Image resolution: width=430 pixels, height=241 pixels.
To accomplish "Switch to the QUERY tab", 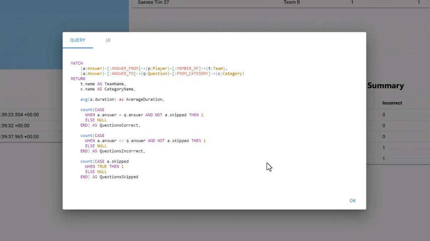I will coord(78,40).
